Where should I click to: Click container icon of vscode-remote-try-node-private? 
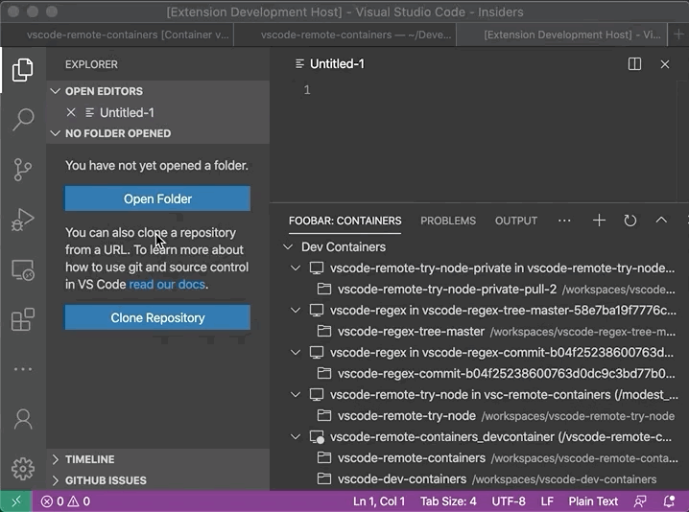point(317,268)
